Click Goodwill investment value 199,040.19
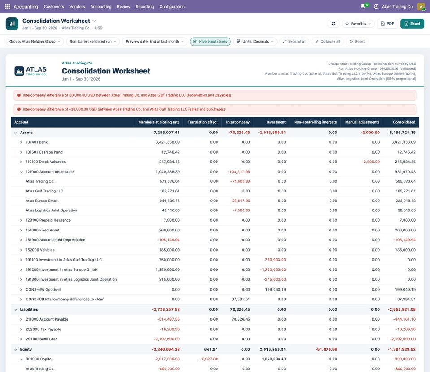The height and width of the screenshot is (372, 430). click(x=275, y=290)
